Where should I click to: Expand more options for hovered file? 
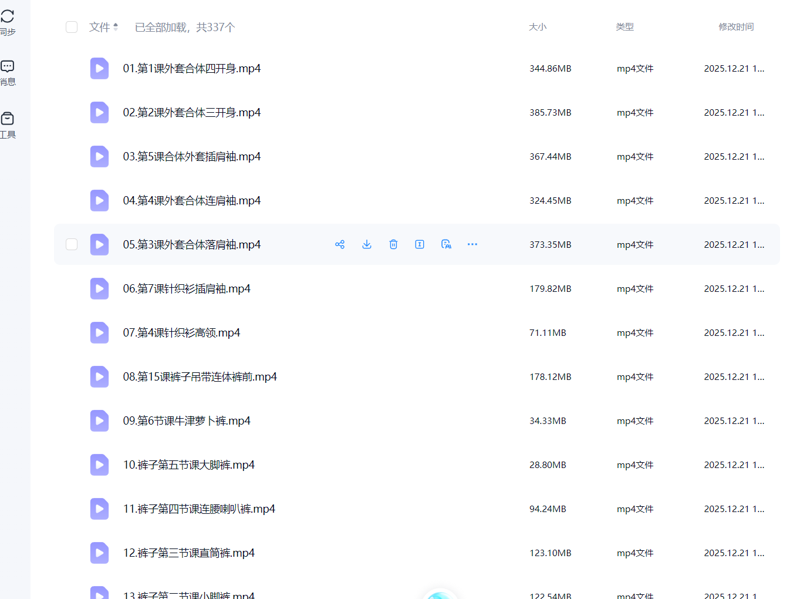472,244
